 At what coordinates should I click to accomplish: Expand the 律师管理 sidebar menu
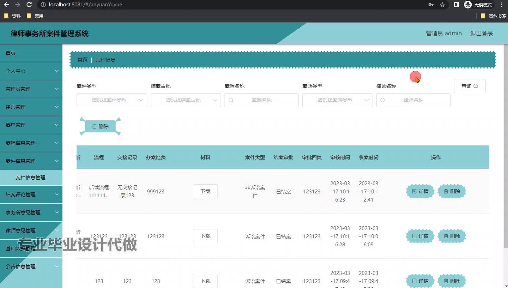[x=31, y=107]
